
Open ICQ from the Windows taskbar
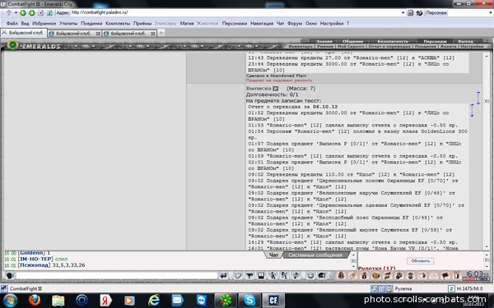coord(225,301)
